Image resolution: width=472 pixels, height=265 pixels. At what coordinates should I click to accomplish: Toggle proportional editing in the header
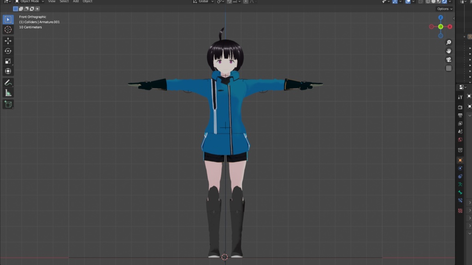(246, 2)
